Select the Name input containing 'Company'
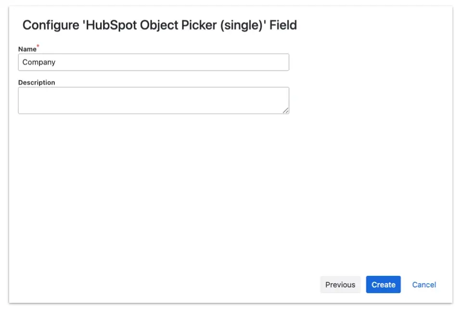This screenshot has height=311, width=462. pyautogui.click(x=154, y=62)
